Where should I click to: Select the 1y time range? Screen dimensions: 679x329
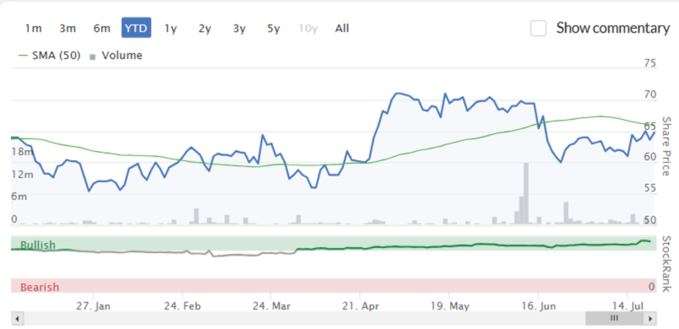[x=170, y=28]
